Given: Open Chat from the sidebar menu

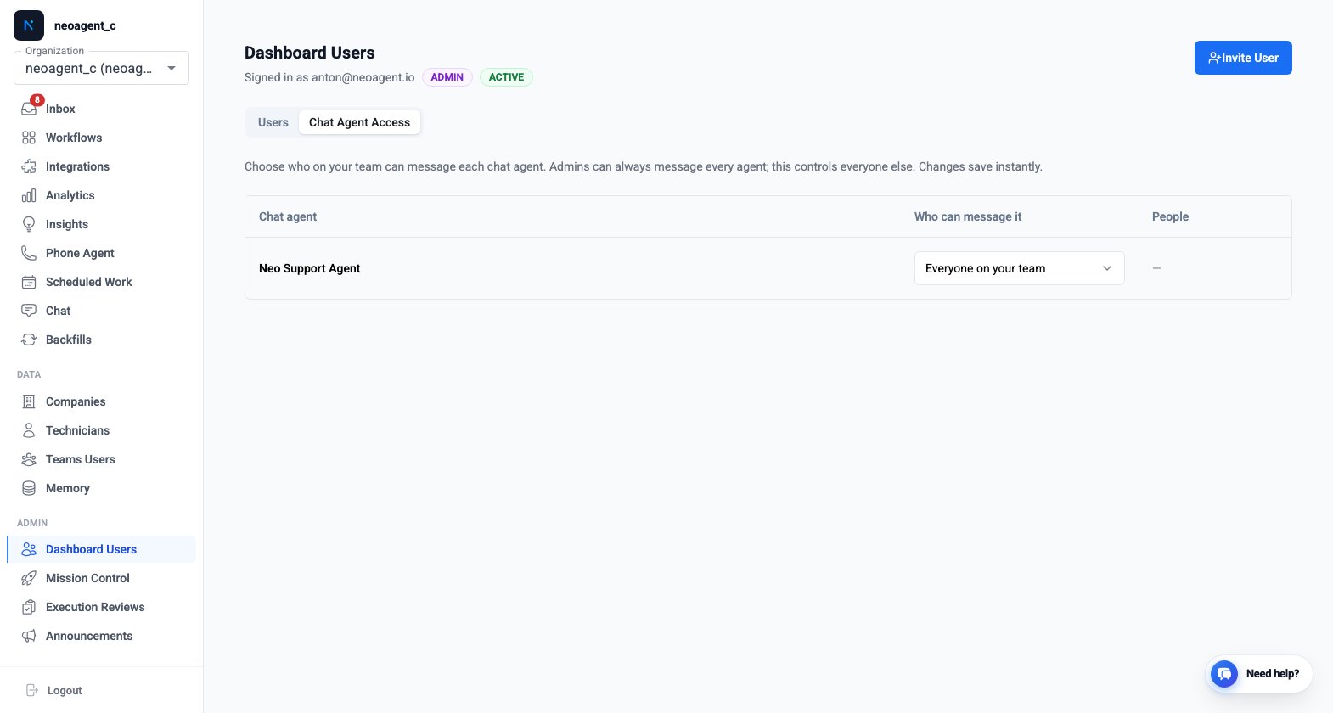Looking at the screenshot, I should click(101, 311).
